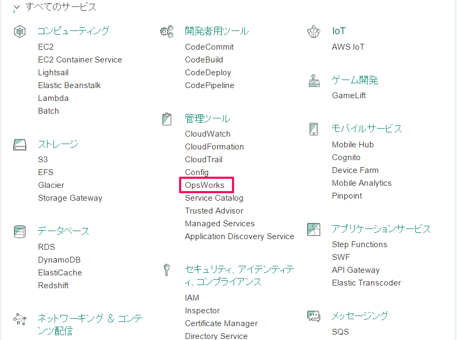Image resolution: width=457 pixels, height=340 pixels.
Task: Click the IoT icon
Action: (x=314, y=31)
